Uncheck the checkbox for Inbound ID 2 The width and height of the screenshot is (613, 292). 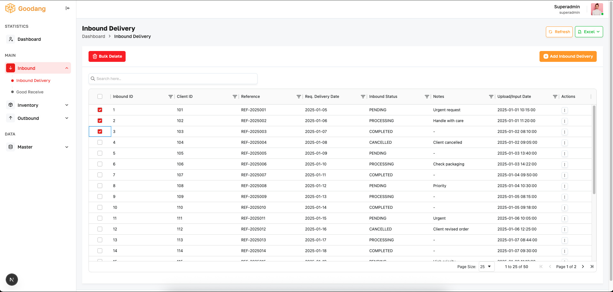100,121
